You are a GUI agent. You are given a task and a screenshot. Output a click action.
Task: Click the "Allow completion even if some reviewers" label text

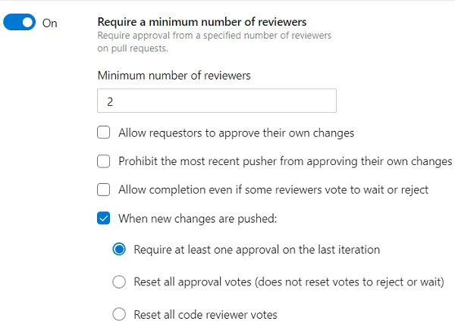click(x=273, y=189)
